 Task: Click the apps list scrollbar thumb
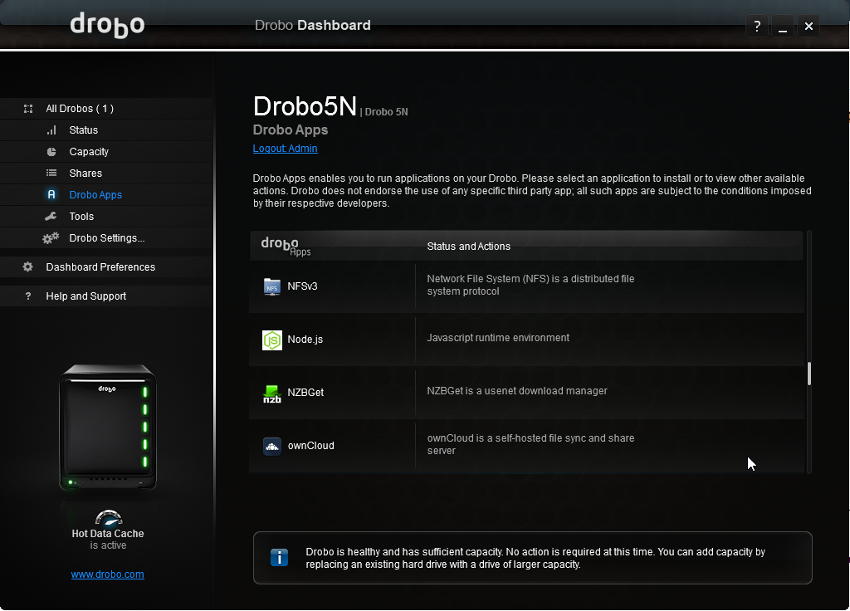(808, 374)
